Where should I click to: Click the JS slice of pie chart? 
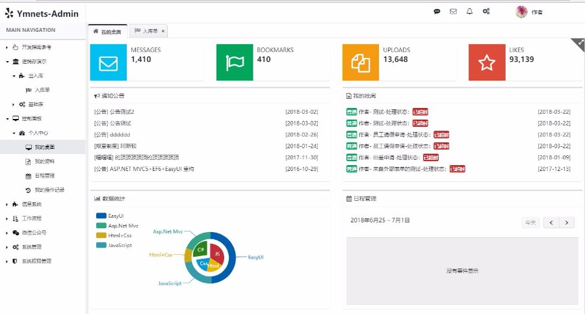pos(217,253)
